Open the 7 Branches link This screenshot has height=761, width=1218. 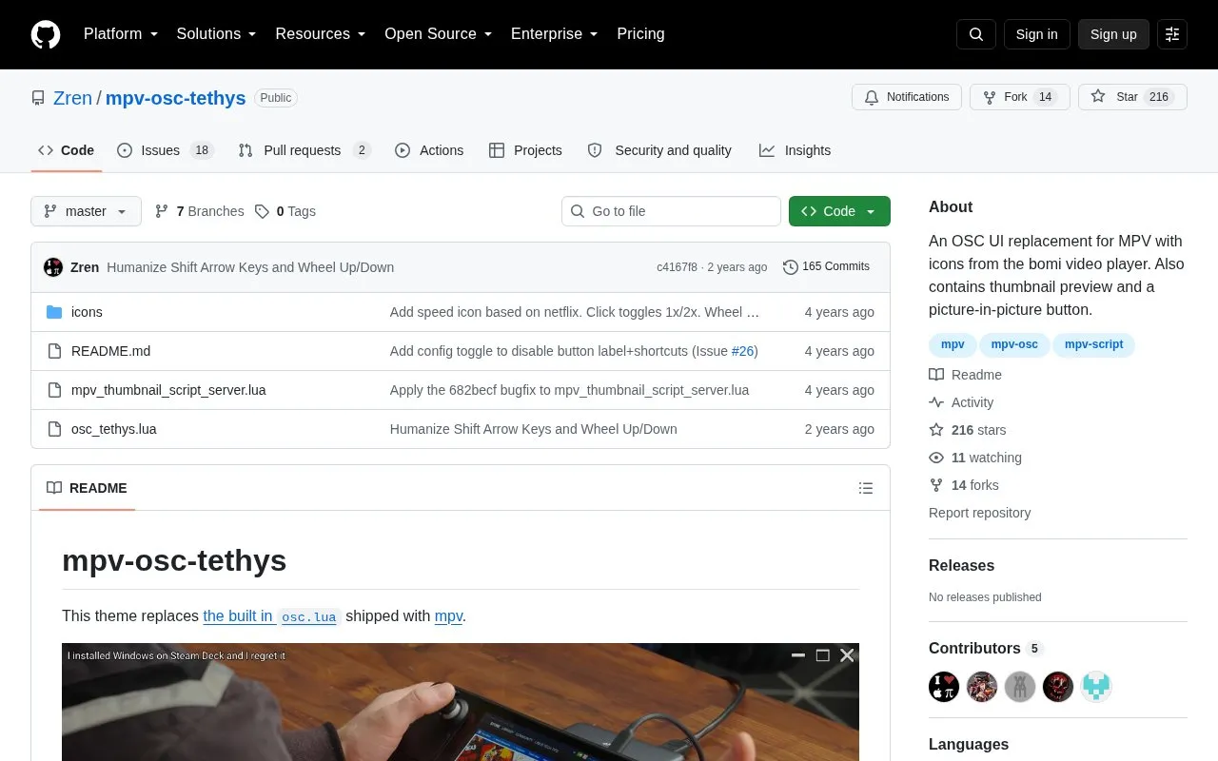coord(199,211)
